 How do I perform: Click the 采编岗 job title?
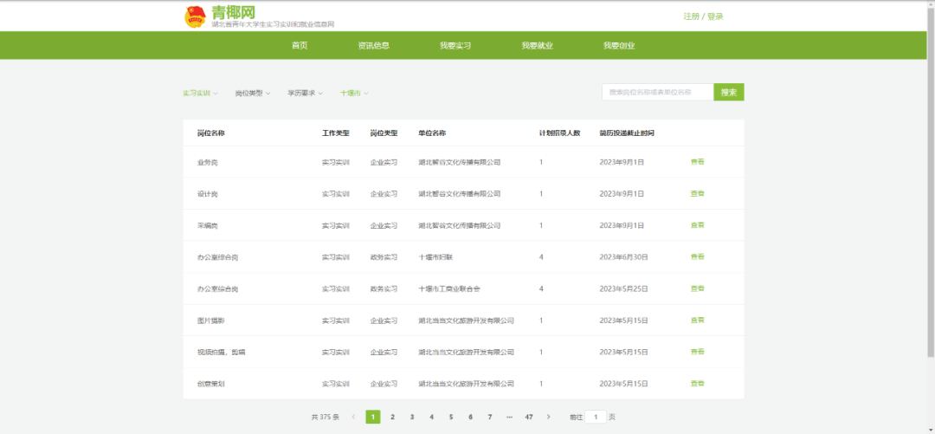[208, 225]
